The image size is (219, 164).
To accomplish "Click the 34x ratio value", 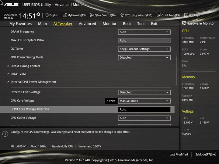I will [184, 65].
